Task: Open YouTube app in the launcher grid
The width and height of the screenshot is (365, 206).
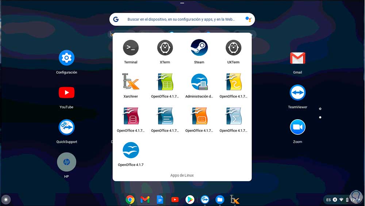Action: point(66,93)
